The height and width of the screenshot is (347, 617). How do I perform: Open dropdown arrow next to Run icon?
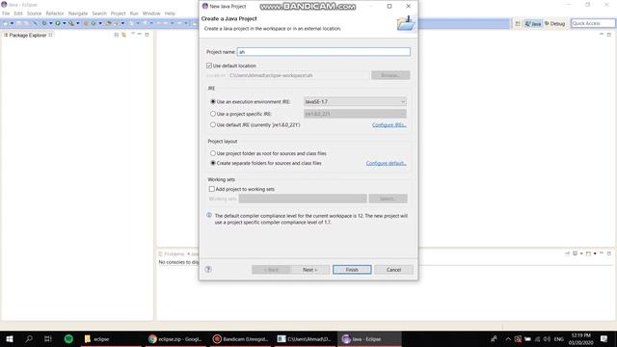click(x=65, y=23)
